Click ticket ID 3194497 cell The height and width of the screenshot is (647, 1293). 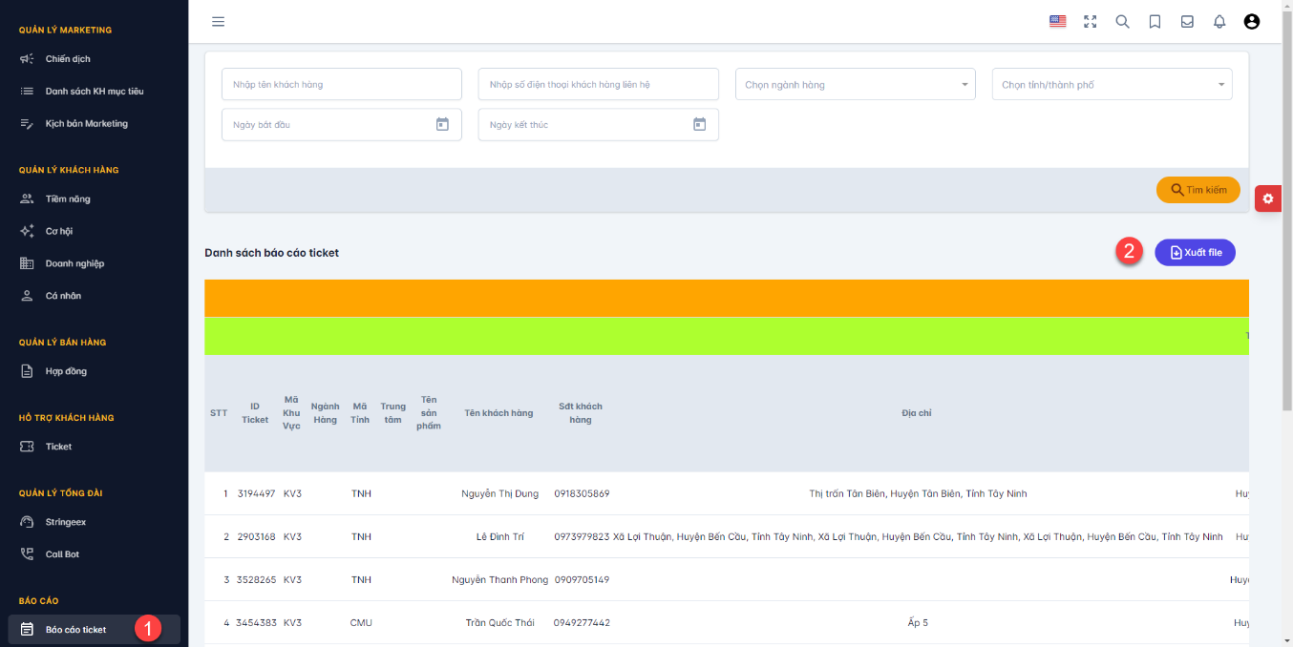[256, 494]
